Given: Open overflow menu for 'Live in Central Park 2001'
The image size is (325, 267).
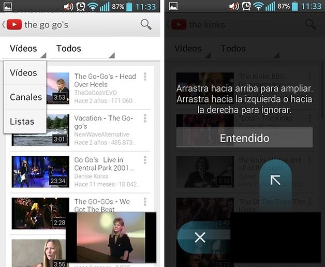Looking at the screenshot, I should tap(145, 160).
